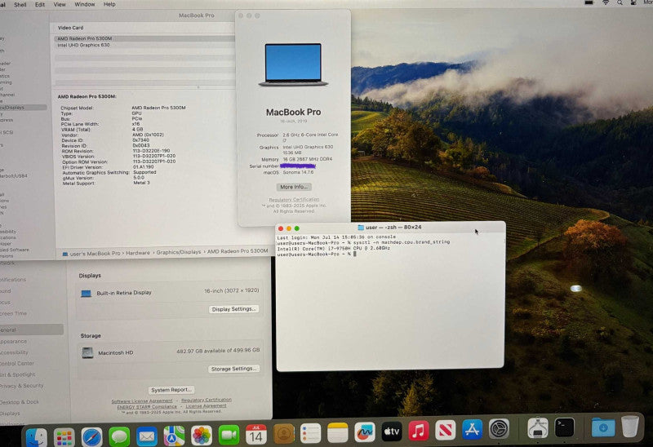Open News app in the Dock

[445, 430]
